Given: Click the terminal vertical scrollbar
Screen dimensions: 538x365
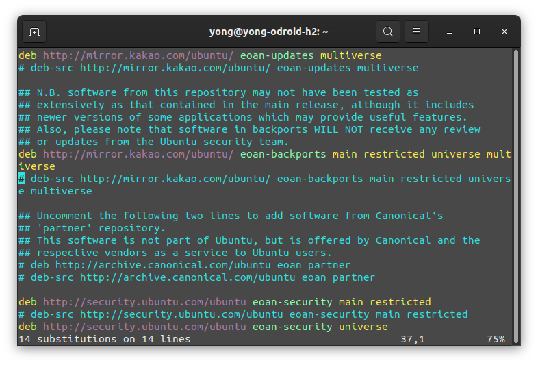Looking at the screenshot, I should tap(515, 197).
